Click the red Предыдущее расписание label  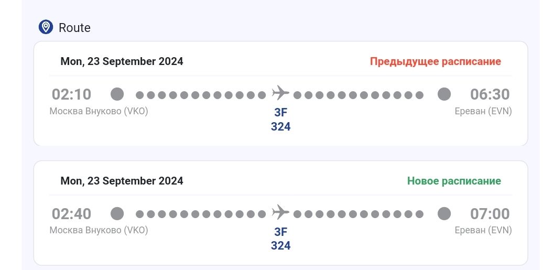(435, 61)
